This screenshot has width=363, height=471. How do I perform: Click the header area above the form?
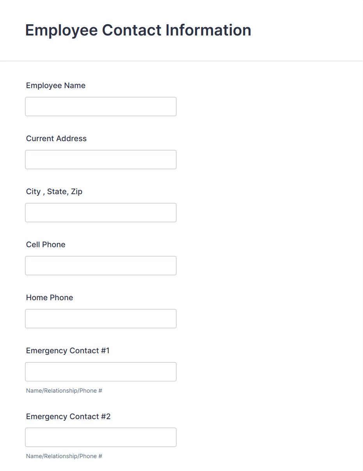(181, 30)
